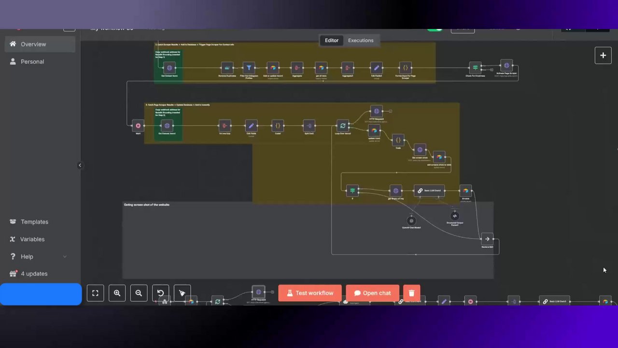
Task: Select the Activate Page Scraper node
Action: (506, 65)
